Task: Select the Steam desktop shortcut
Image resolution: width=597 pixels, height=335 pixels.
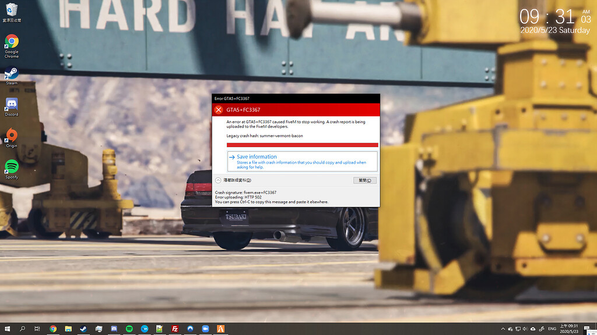Action: [x=12, y=76]
